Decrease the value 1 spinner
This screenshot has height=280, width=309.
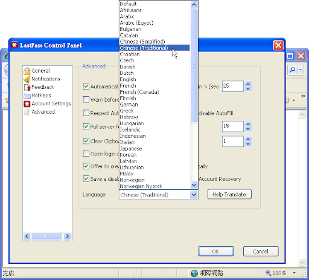248,144
